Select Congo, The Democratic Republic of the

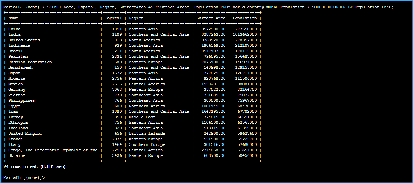coord(53,150)
